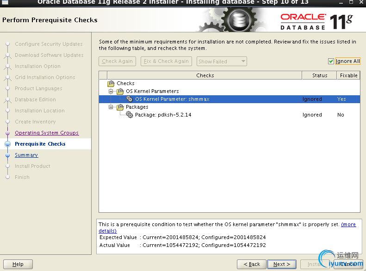Open the Summary step link
The width and height of the screenshot is (366, 271).
(26, 155)
